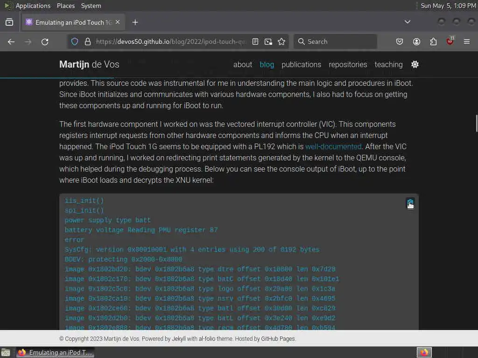This screenshot has width=478, height=358.
Task: Click the 'spi_init()' code line
Action: (84, 210)
